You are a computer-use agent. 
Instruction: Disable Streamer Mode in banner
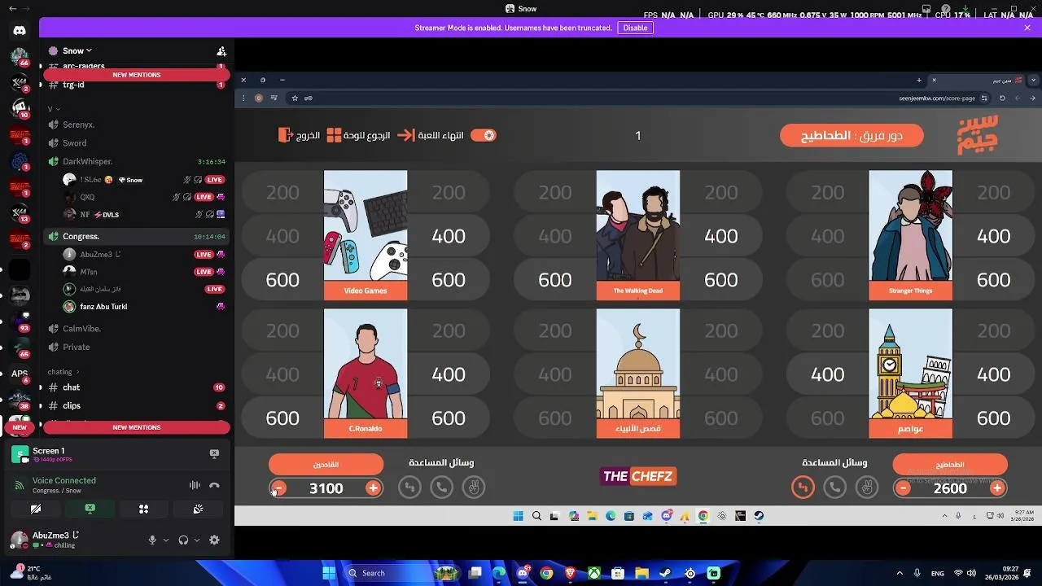tap(635, 28)
